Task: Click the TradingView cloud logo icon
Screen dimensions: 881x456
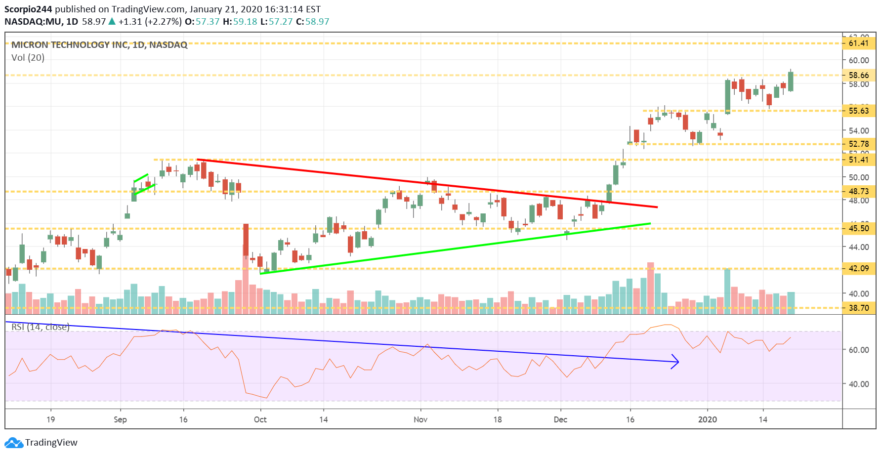Action: tap(14, 443)
